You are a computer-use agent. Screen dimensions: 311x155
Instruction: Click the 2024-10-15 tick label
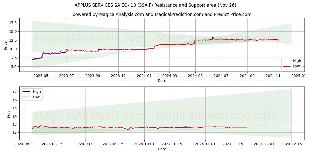[x=172, y=144]
